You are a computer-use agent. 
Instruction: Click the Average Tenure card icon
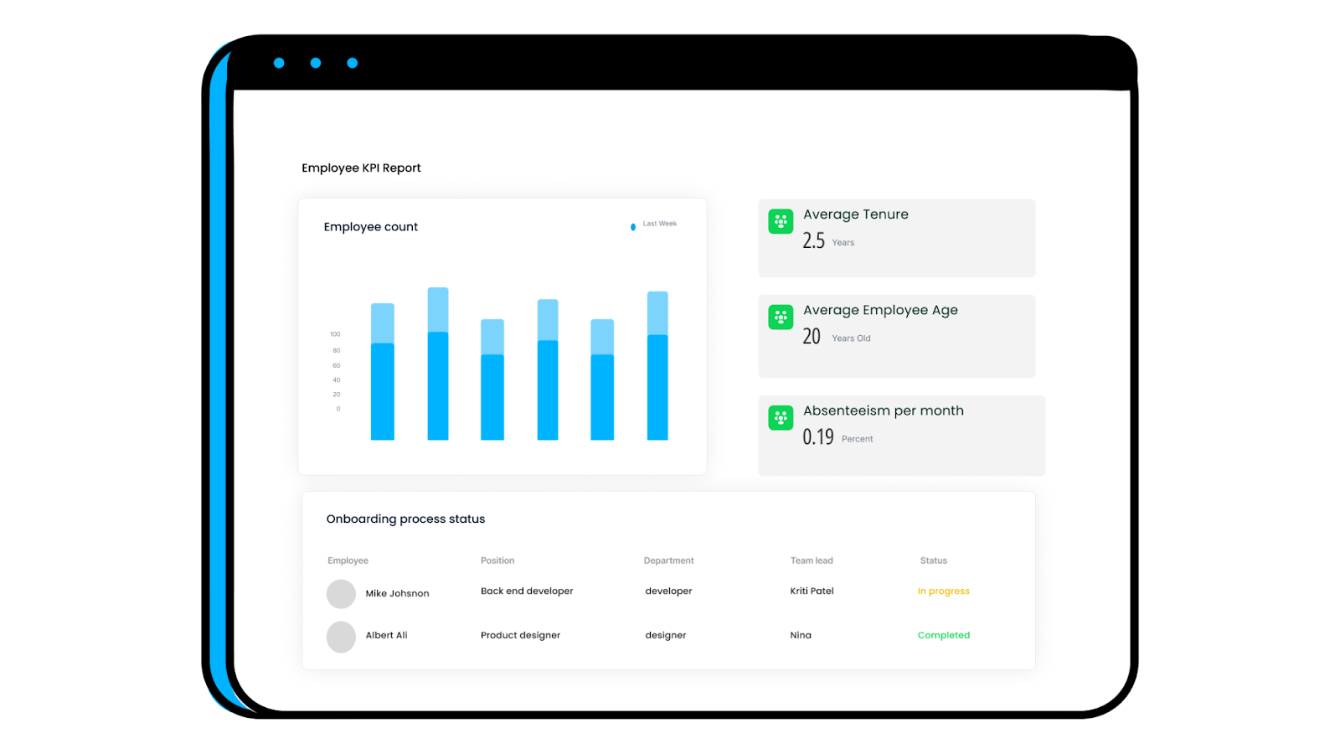[780, 221]
